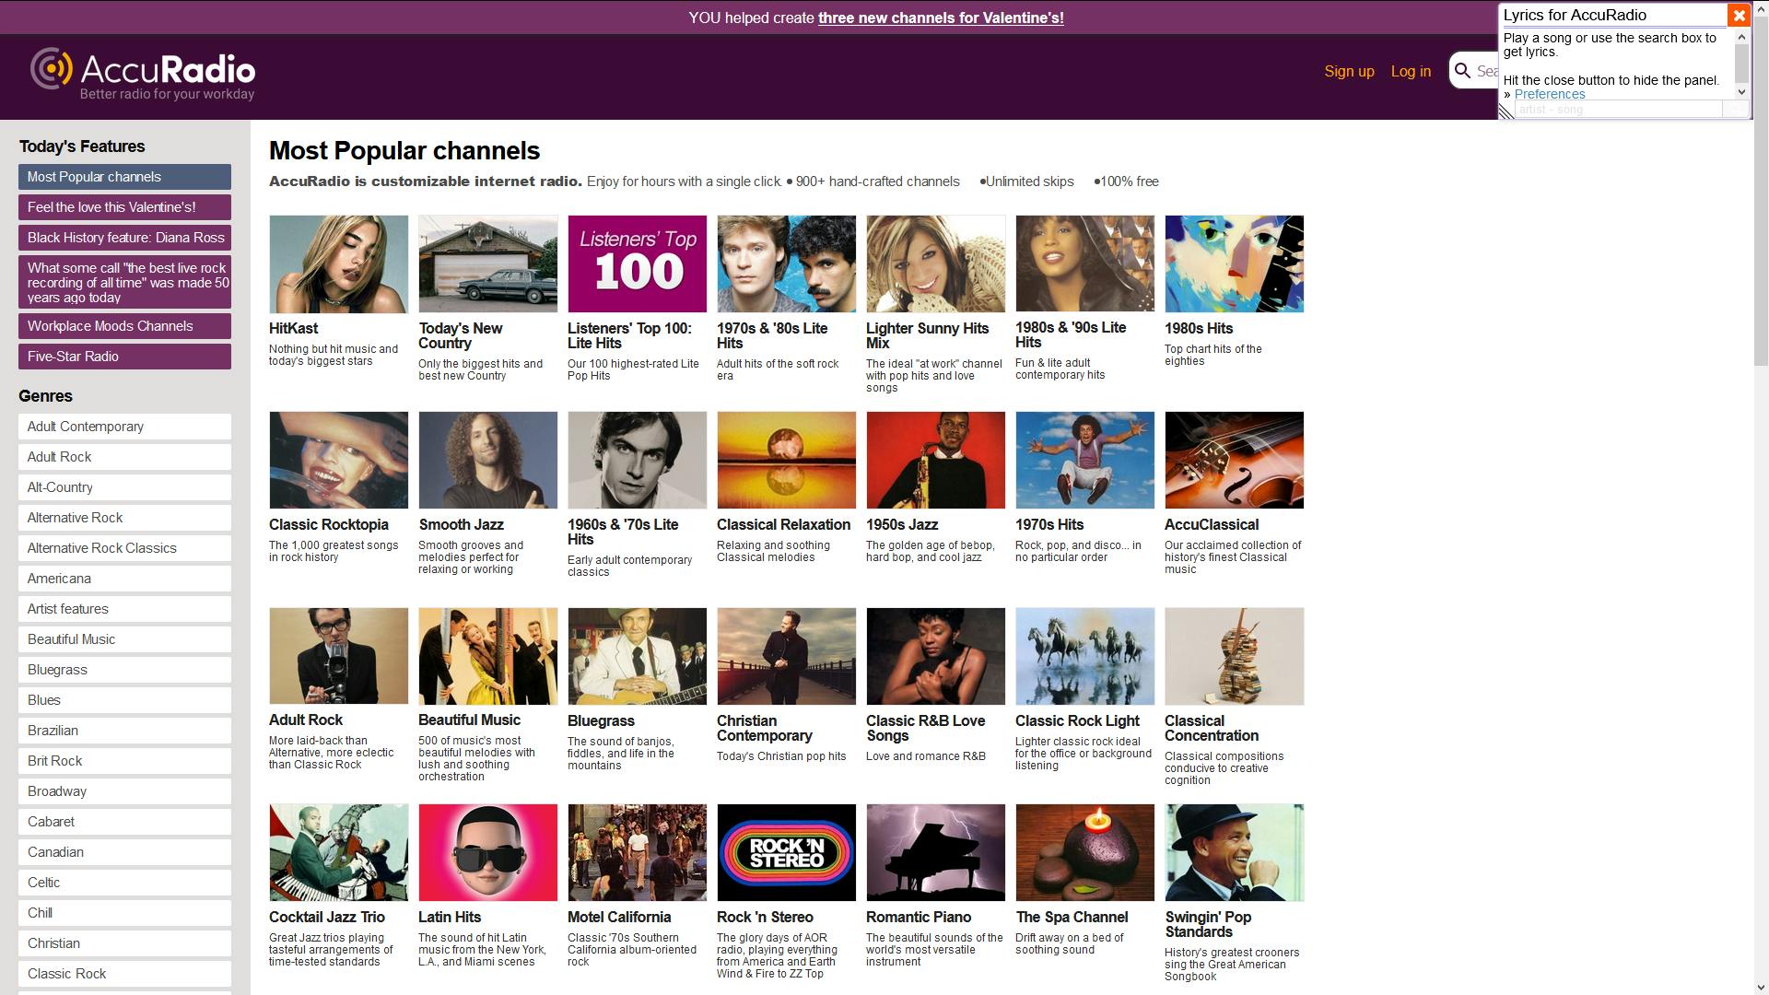The height and width of the screenshot is (995, 1769).
Task: Open the Listeners' Top 100 channel artwork
Action: [637, 263]
